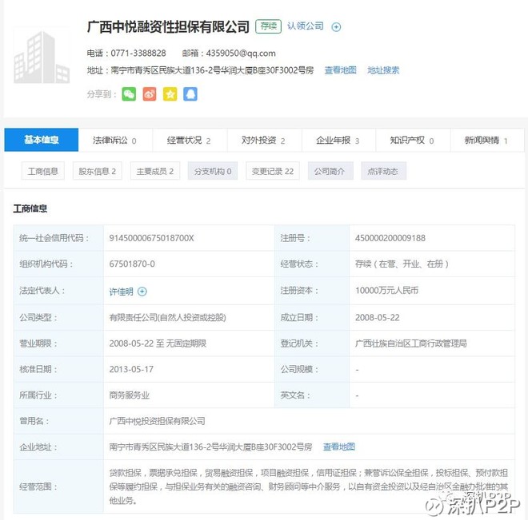Switch to 法律诉讼 tab
The height and width of the screenshot is (520, 528).
[115, 140]
